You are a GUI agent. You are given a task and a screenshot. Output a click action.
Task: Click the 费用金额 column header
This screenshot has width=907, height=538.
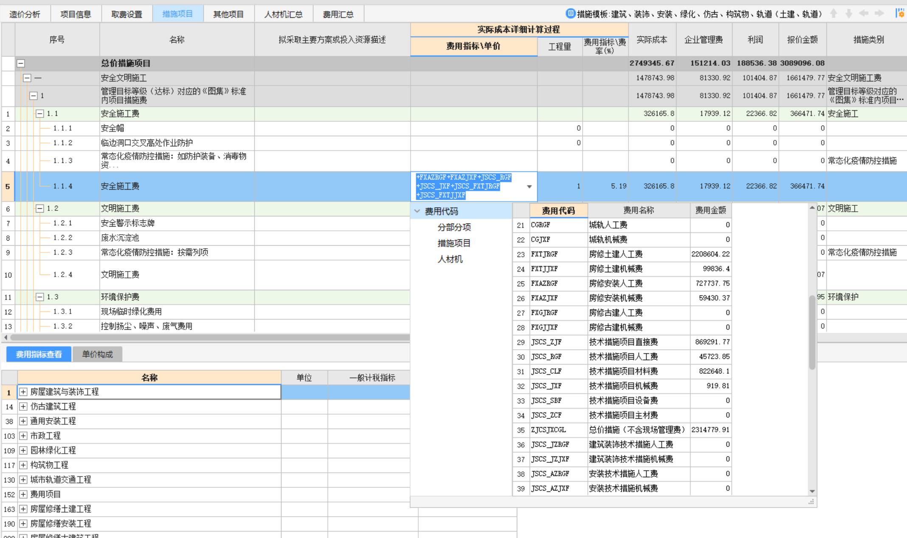coord(710,210)
